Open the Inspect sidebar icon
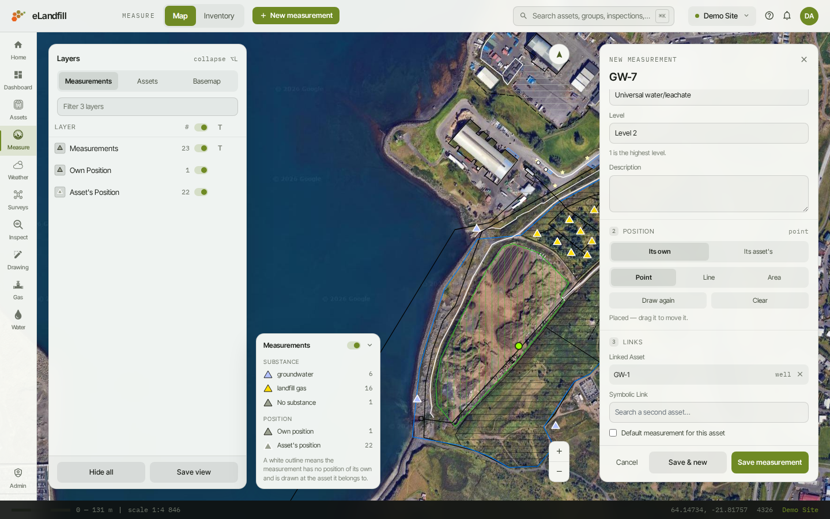 tap(18, 230)
